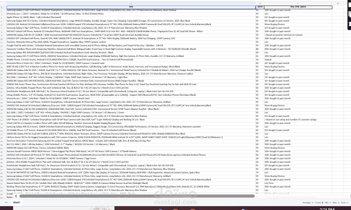The height and width of the screenshot is (210, 351).
Task: Select column C header
Action: click(298, 4)
